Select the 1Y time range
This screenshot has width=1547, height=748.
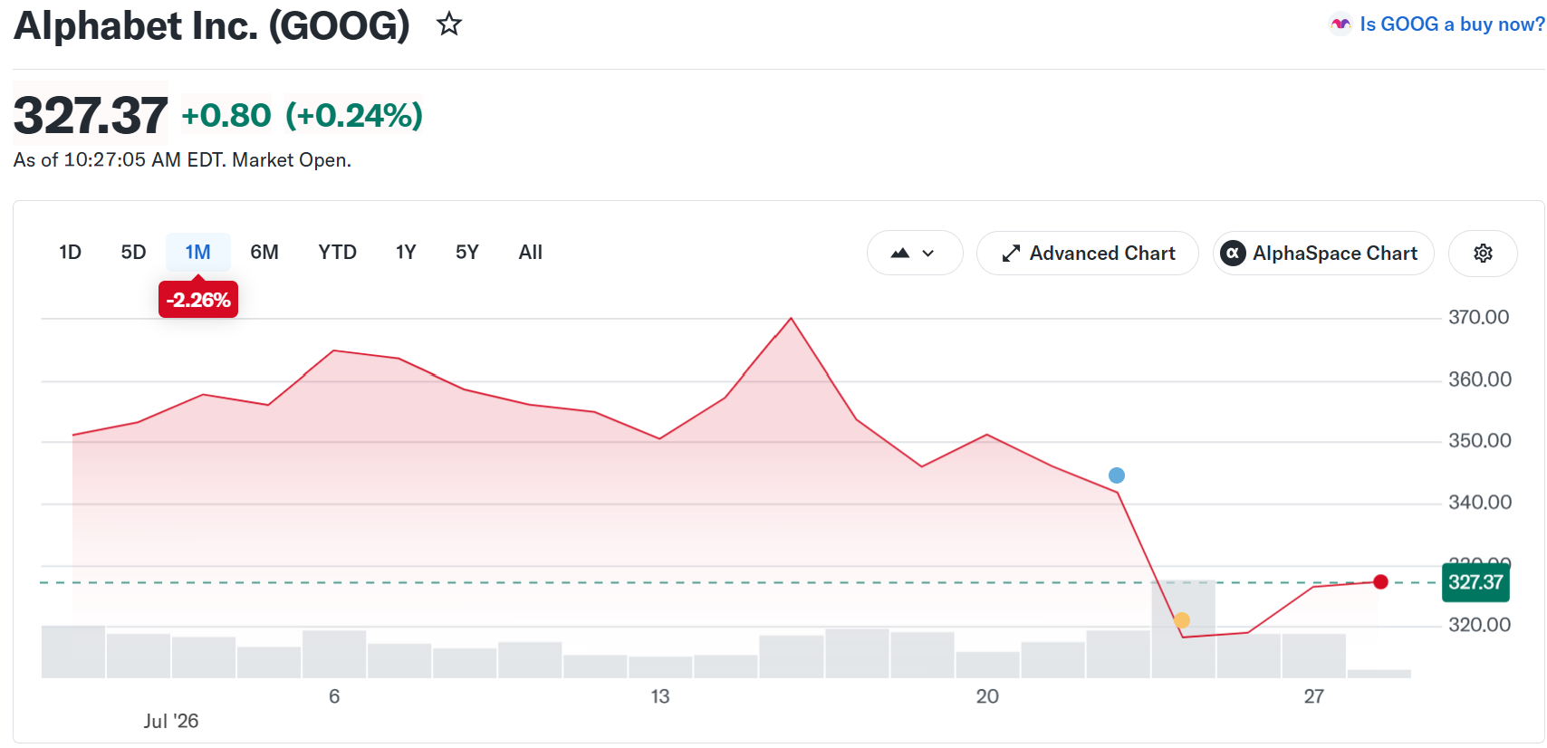406,253
